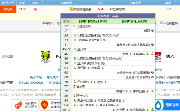This screenshot has height=112, width=180.
Task: Click the Brasileirão league logo
Action: [x=46, y=56]
